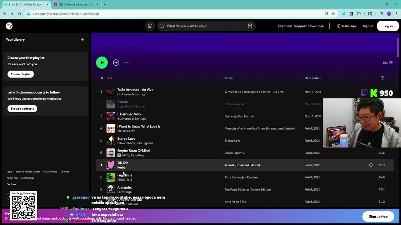Viewport: 401px width, 225px height.
Task: Open Download link
Action: click(316, 26)
